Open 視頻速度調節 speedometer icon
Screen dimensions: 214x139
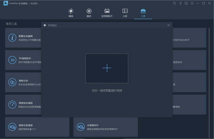pyautogui.click(x=12, y=105)
